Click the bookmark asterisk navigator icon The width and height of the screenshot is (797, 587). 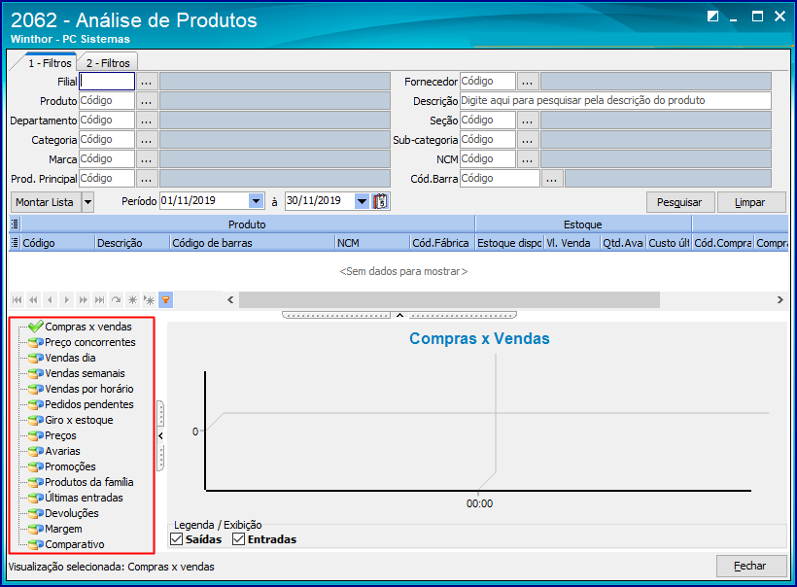[132, 300]
